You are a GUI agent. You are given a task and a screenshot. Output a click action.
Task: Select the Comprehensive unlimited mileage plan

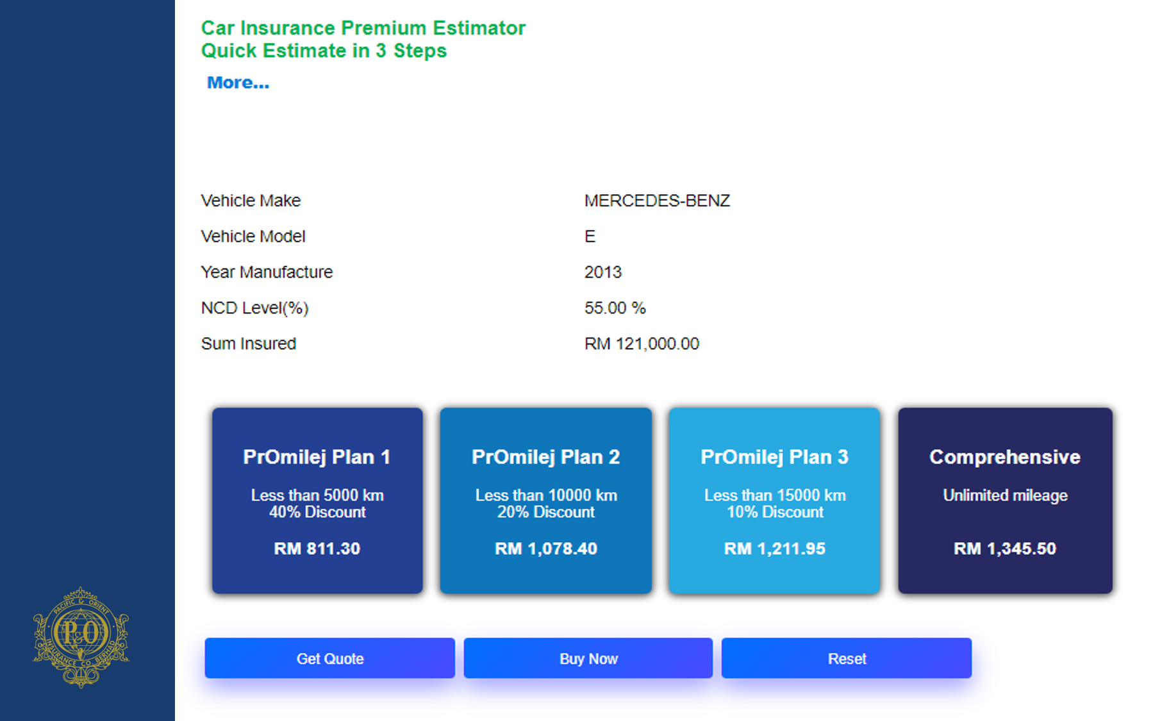tap(1005, 501)
